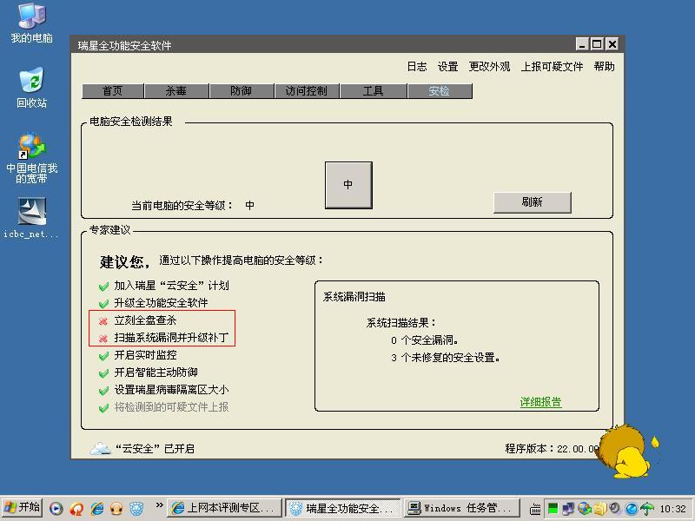Open the 详细报告 detailed report link

click(x=540, y=402)
